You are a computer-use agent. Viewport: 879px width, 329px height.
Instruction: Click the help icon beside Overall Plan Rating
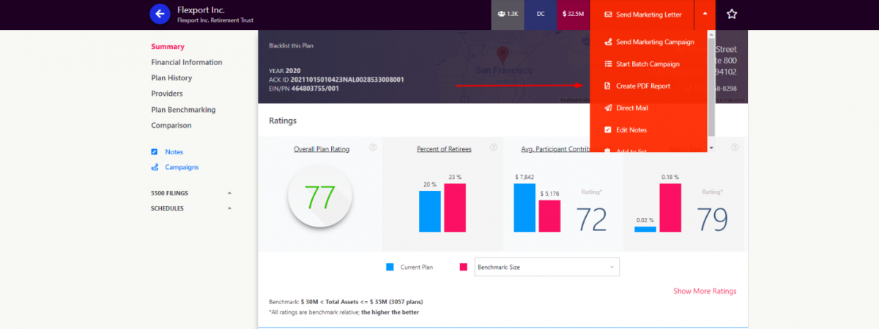(373, 148)
